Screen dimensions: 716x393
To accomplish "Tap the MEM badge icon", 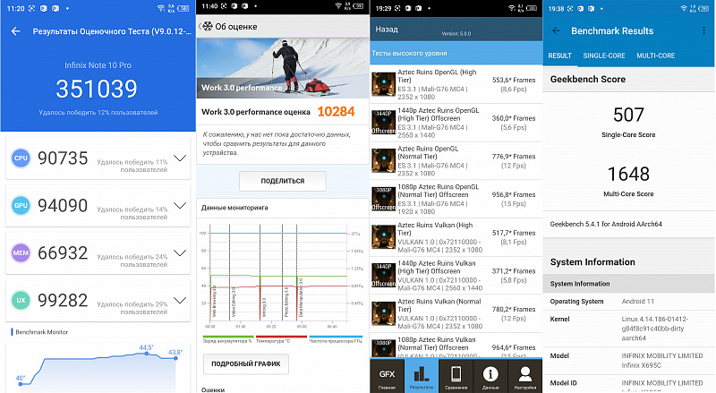I will click(x=21, y=252).
